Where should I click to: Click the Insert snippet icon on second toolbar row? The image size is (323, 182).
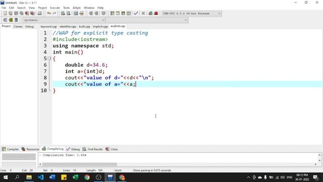pyautogui.click(x=5, y=20)
